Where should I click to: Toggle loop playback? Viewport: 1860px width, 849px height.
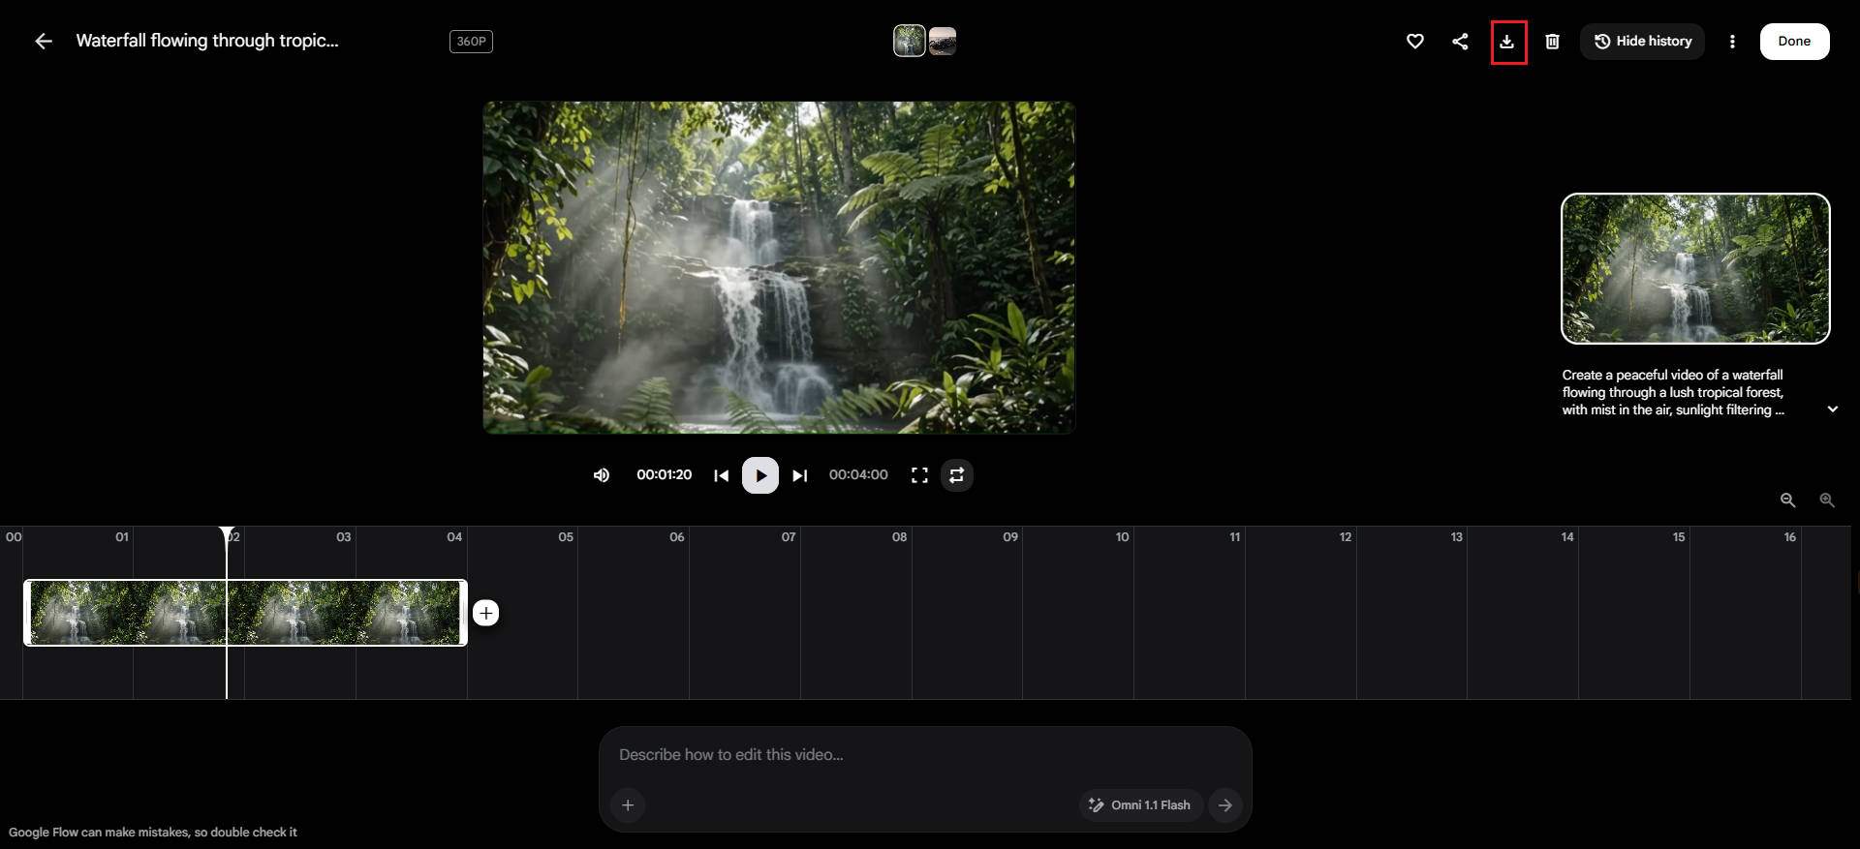coord(956,475)
